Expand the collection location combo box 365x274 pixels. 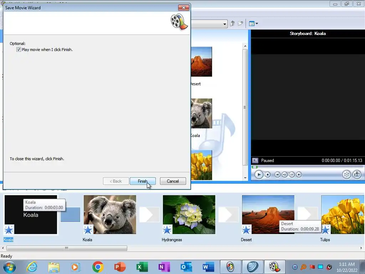[225, 24]
